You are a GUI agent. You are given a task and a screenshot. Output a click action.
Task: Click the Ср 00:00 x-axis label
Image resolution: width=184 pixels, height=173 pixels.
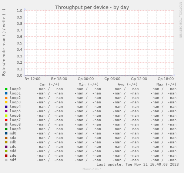click(86, 79)
